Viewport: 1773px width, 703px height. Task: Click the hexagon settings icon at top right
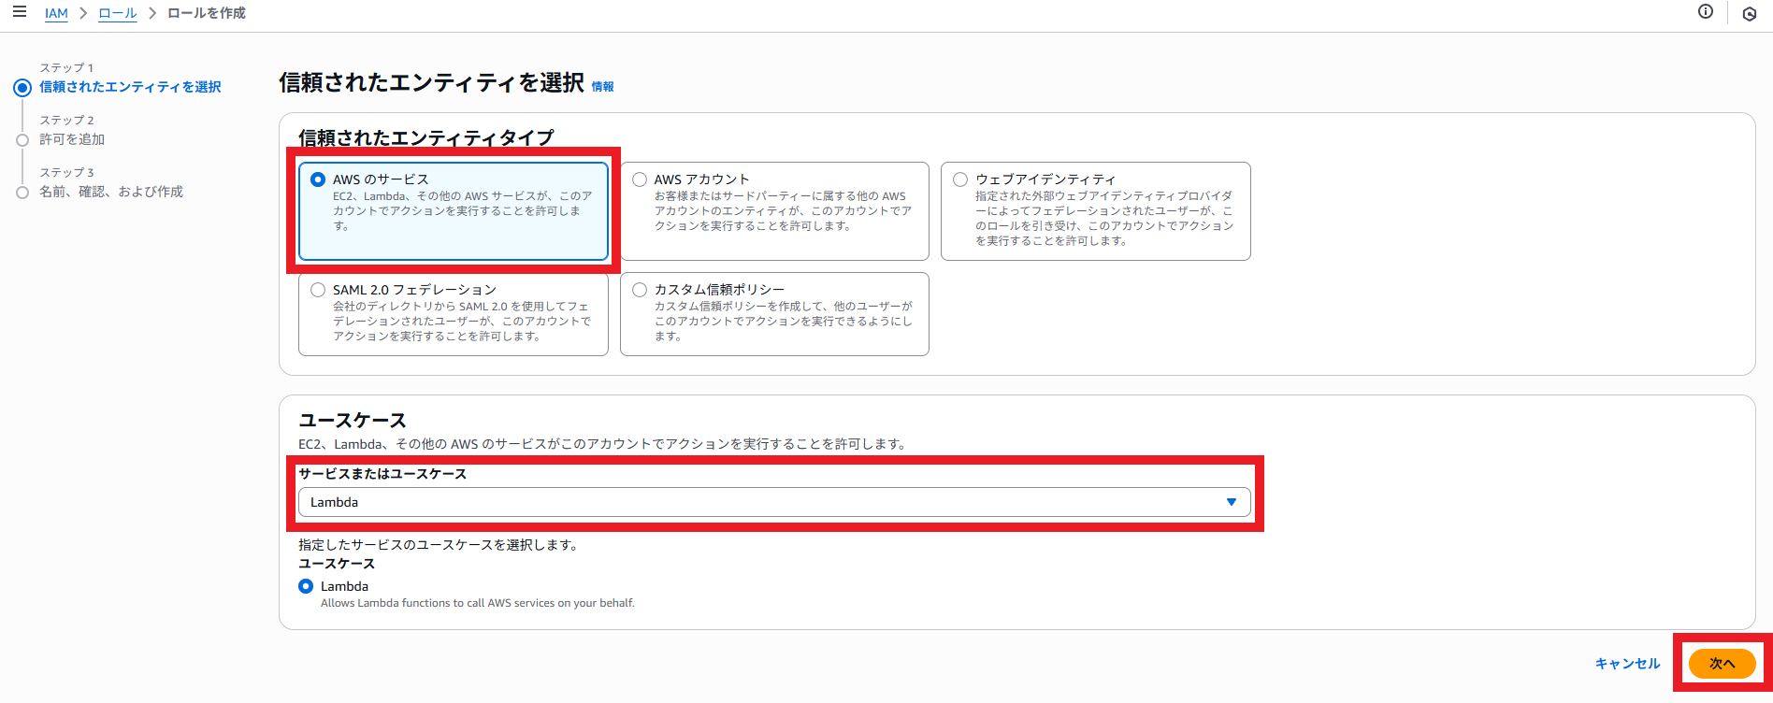(1749, 14)
